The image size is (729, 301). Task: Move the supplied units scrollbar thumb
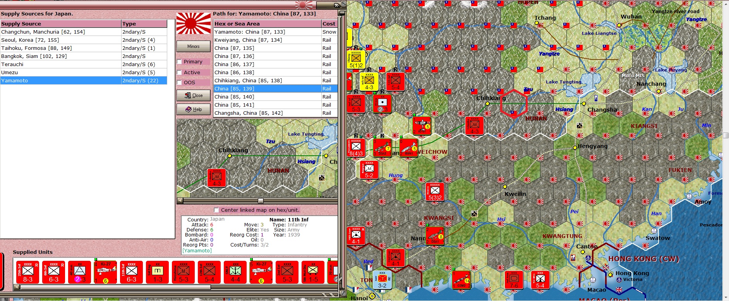115,287
